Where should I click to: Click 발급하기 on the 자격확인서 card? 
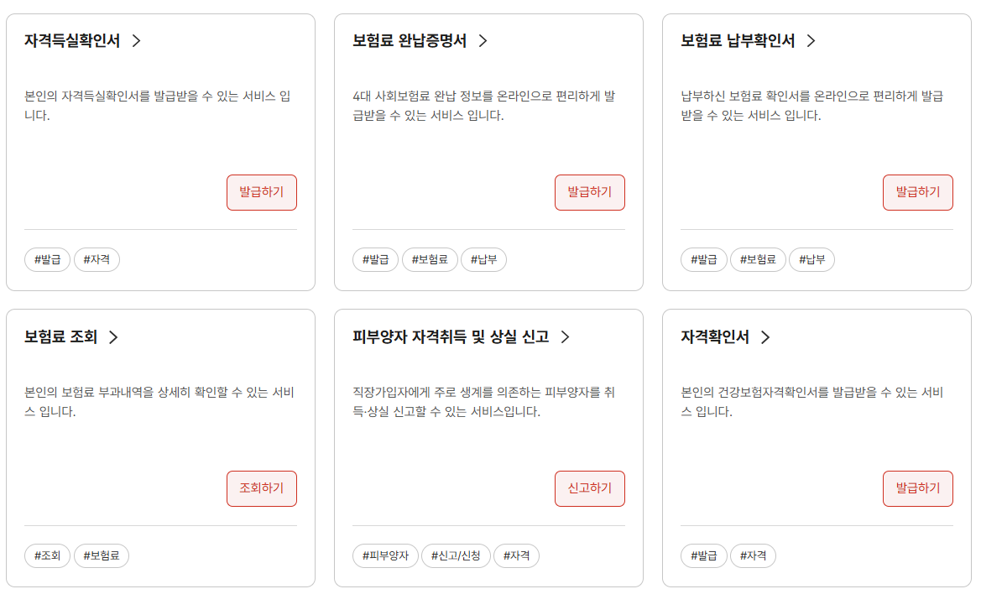coord(917,488)
